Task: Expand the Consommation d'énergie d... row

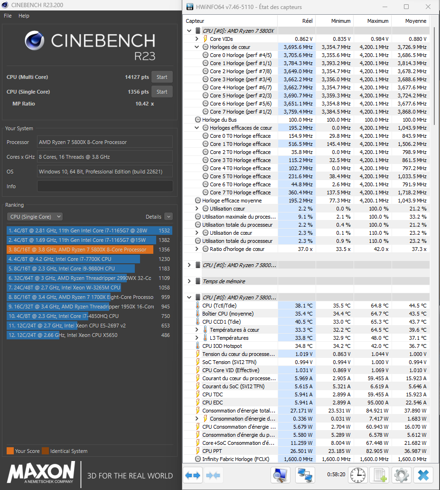Action: (197, 419)
